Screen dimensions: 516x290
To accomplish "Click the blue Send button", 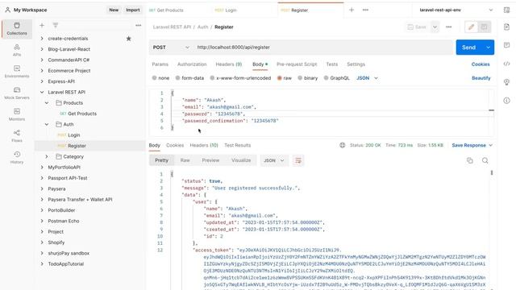I will 469,48.
